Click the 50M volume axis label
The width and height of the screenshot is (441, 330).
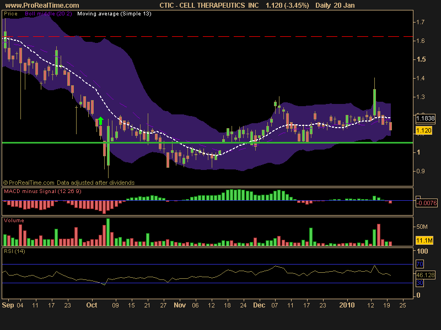point(422,227)
